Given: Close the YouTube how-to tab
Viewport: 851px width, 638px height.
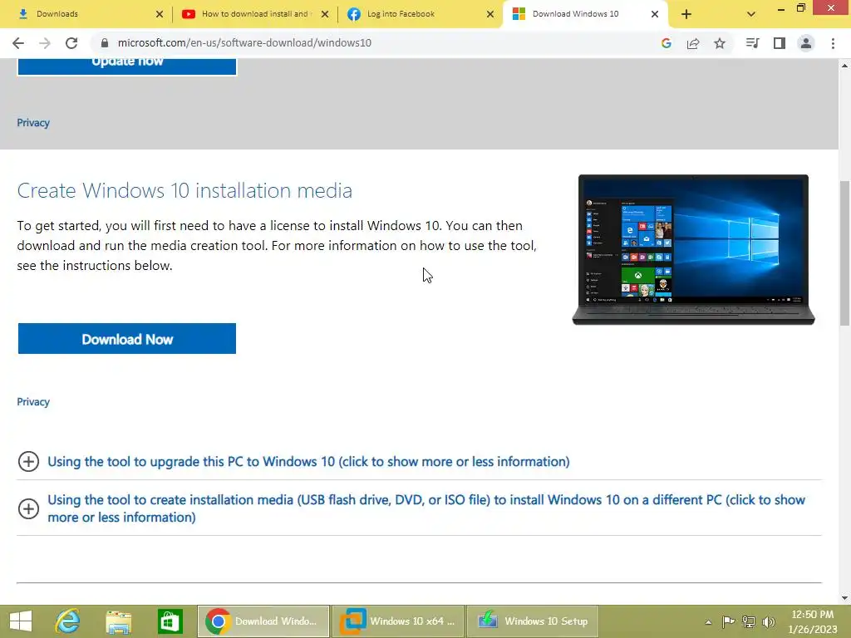Looking at the screenshot, I should 325,14.
